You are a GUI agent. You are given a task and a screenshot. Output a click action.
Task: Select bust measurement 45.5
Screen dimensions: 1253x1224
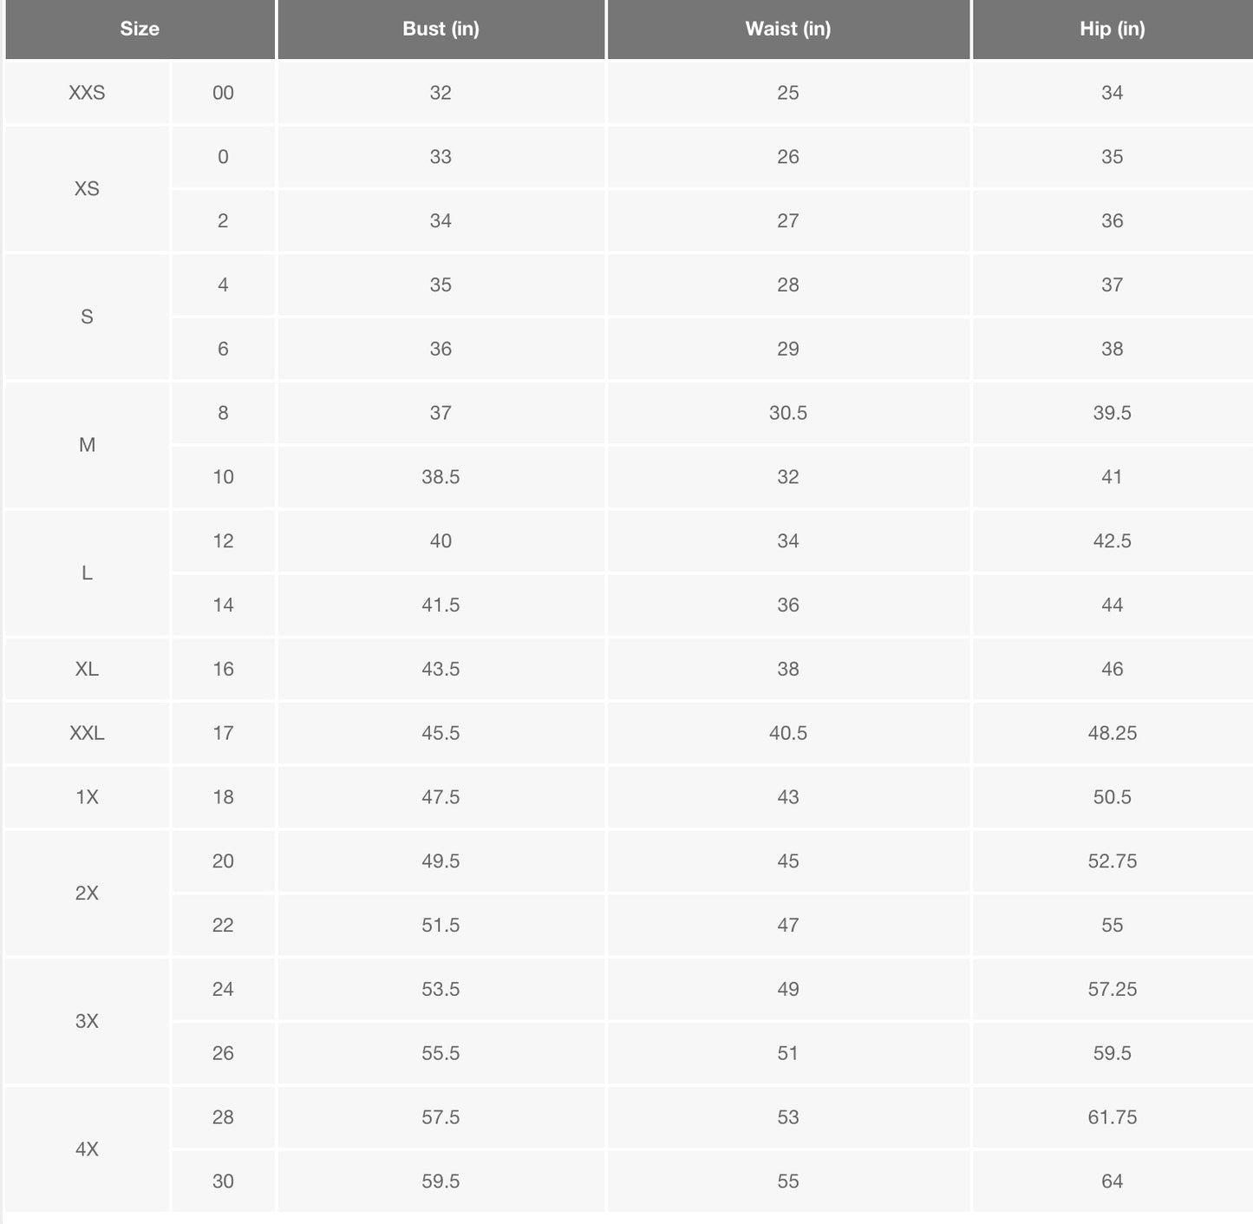441,733
